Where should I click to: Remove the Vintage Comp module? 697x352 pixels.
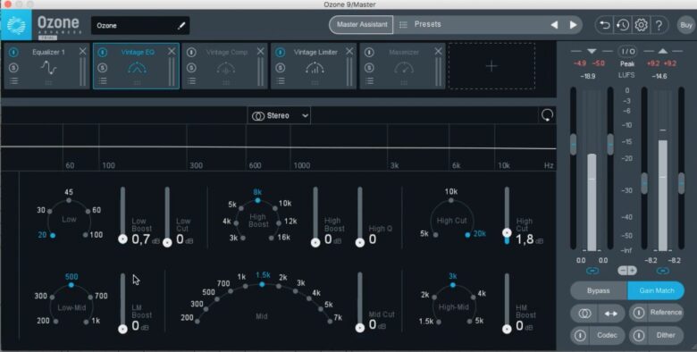(x=261, y=52)
